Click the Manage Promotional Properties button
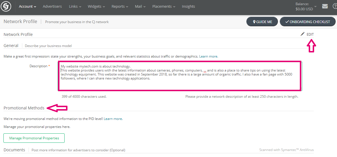Screen dimensions: 337x157 pos(34,138)
